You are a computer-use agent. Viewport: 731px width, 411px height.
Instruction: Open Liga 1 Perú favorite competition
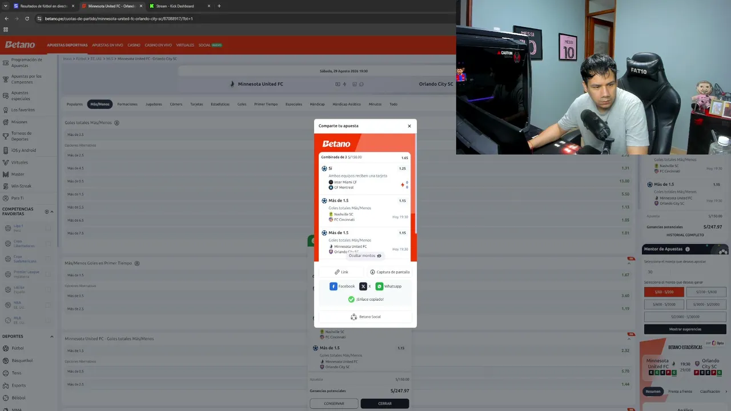(x=18, y=228)
